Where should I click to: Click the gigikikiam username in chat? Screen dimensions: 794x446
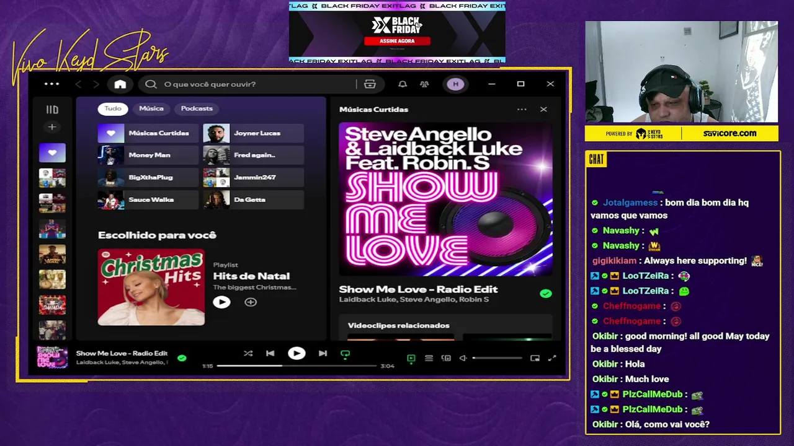pos(614,261)
